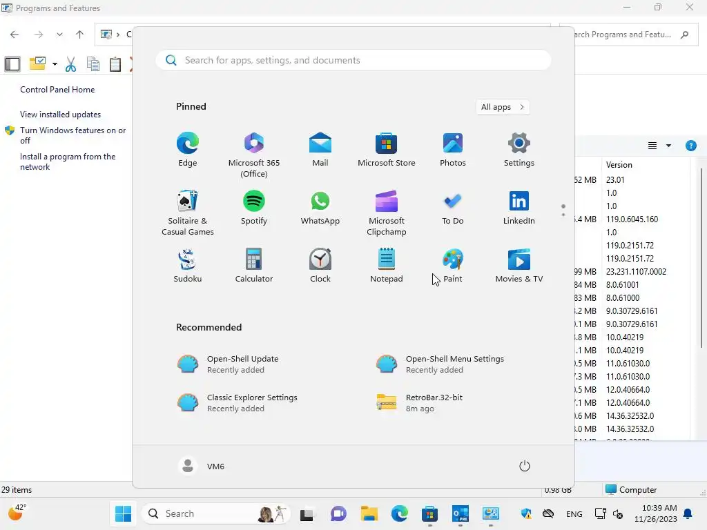
Task: Select the version 119.0.6045.160 row
Action: [x=632, y=219]
